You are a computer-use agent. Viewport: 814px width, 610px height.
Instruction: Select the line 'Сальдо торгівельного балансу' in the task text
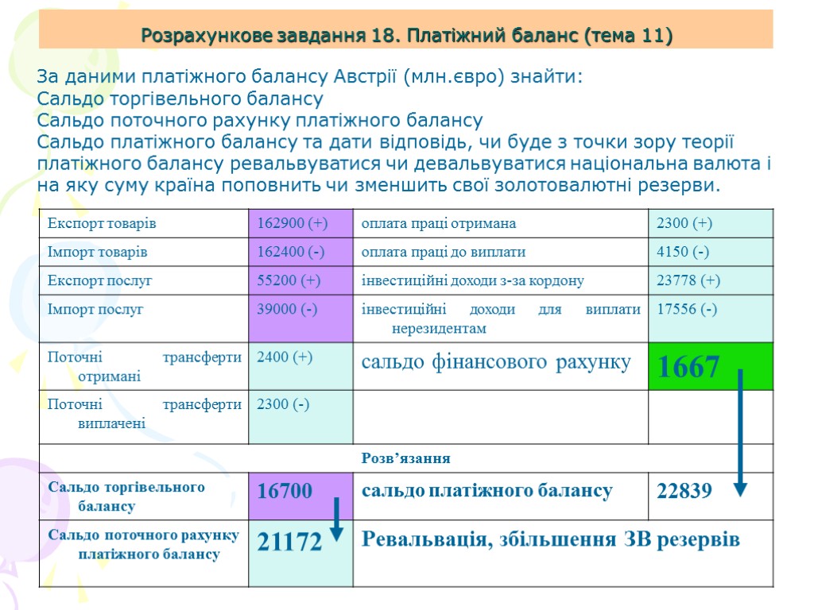click(180, 98)
